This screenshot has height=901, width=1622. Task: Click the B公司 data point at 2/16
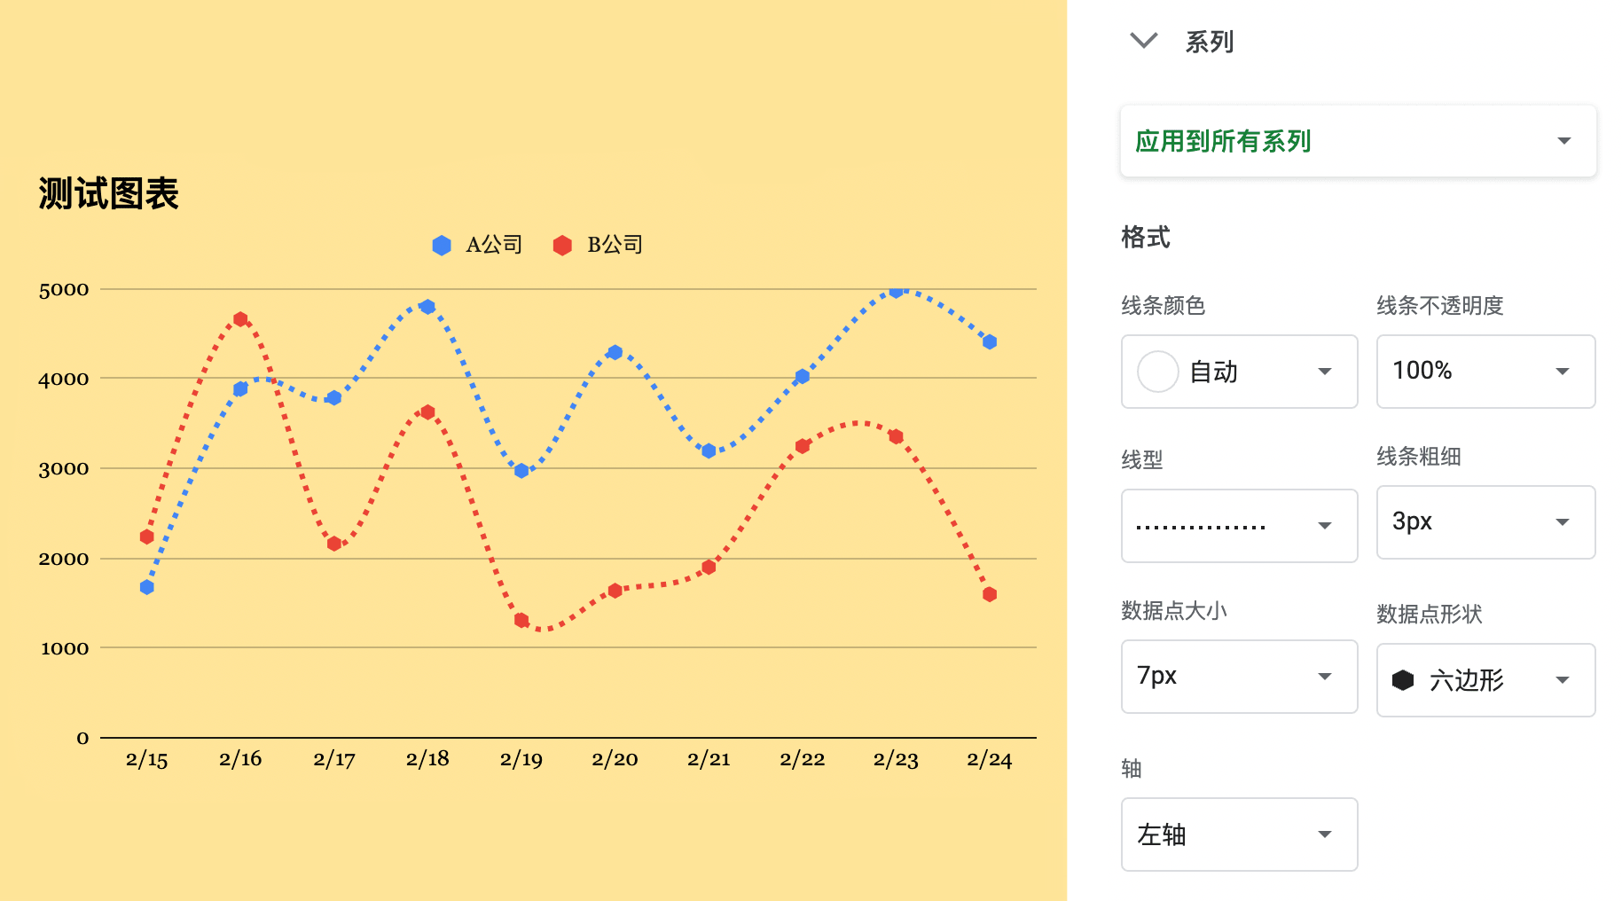[x=240, y=319]
